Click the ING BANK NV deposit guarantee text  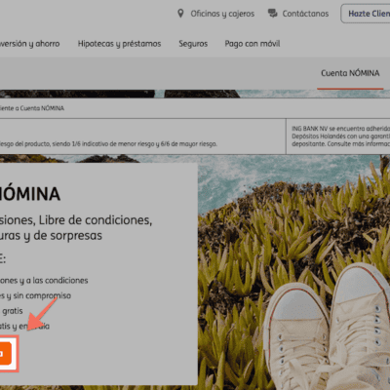click(x=340, y=136)
